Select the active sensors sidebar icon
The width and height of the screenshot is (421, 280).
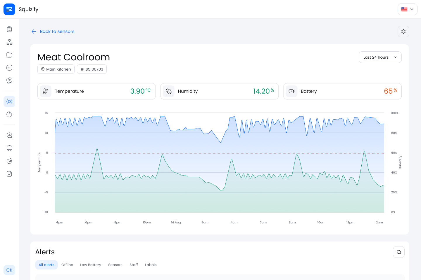[9, 101]
